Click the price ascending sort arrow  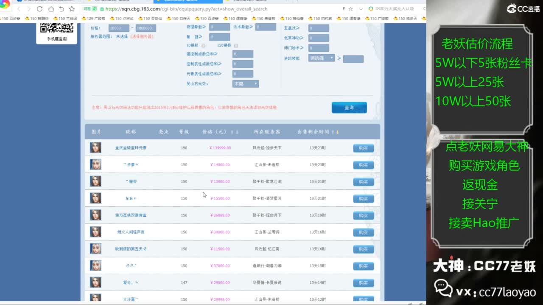pos(232,132)
